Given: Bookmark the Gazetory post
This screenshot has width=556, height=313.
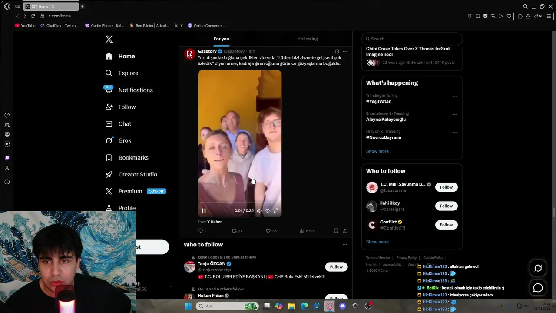Looking at the screenshot, I should coord(336,231).
